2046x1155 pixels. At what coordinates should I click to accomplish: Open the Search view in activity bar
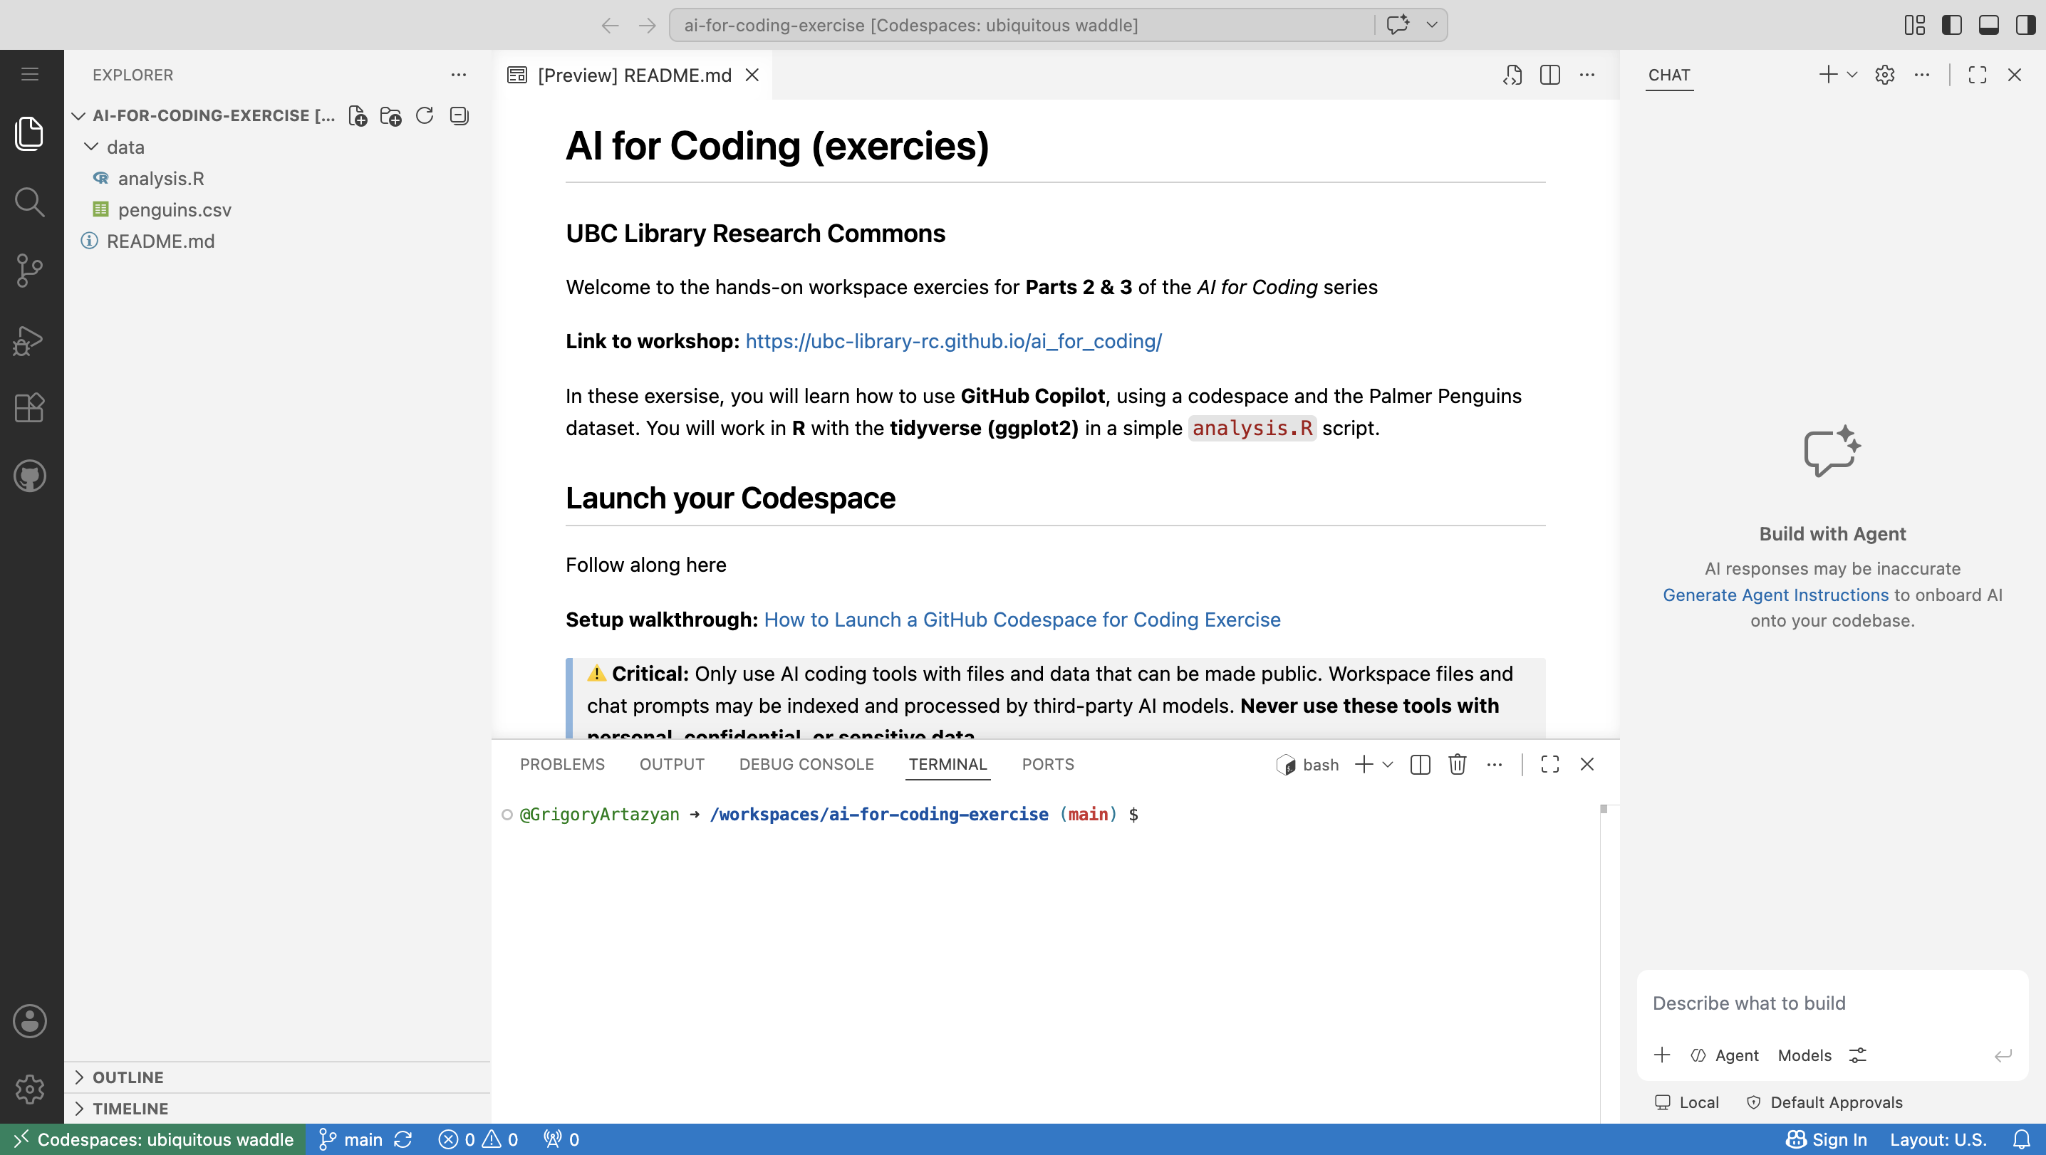(30, 202)
